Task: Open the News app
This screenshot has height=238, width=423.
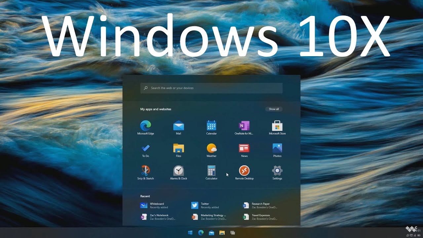Action: pyautogui.click(x=244, y=150)
